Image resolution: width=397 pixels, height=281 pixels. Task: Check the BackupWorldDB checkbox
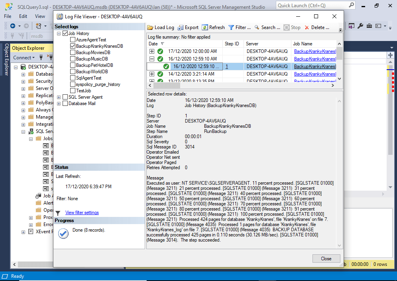click(x=73, y=72)
